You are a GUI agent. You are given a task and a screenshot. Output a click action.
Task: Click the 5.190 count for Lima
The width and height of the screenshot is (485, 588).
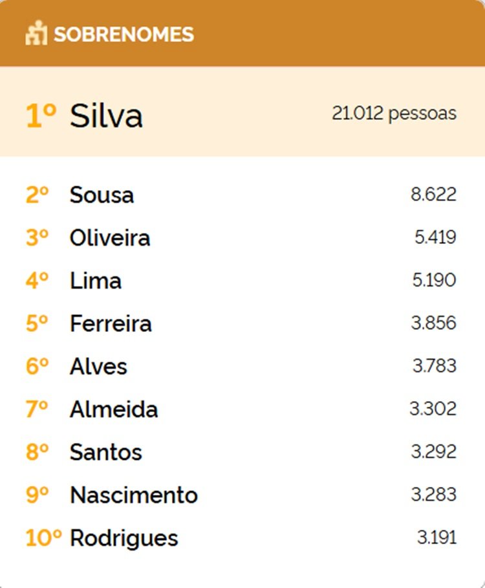tap(435, 280)
